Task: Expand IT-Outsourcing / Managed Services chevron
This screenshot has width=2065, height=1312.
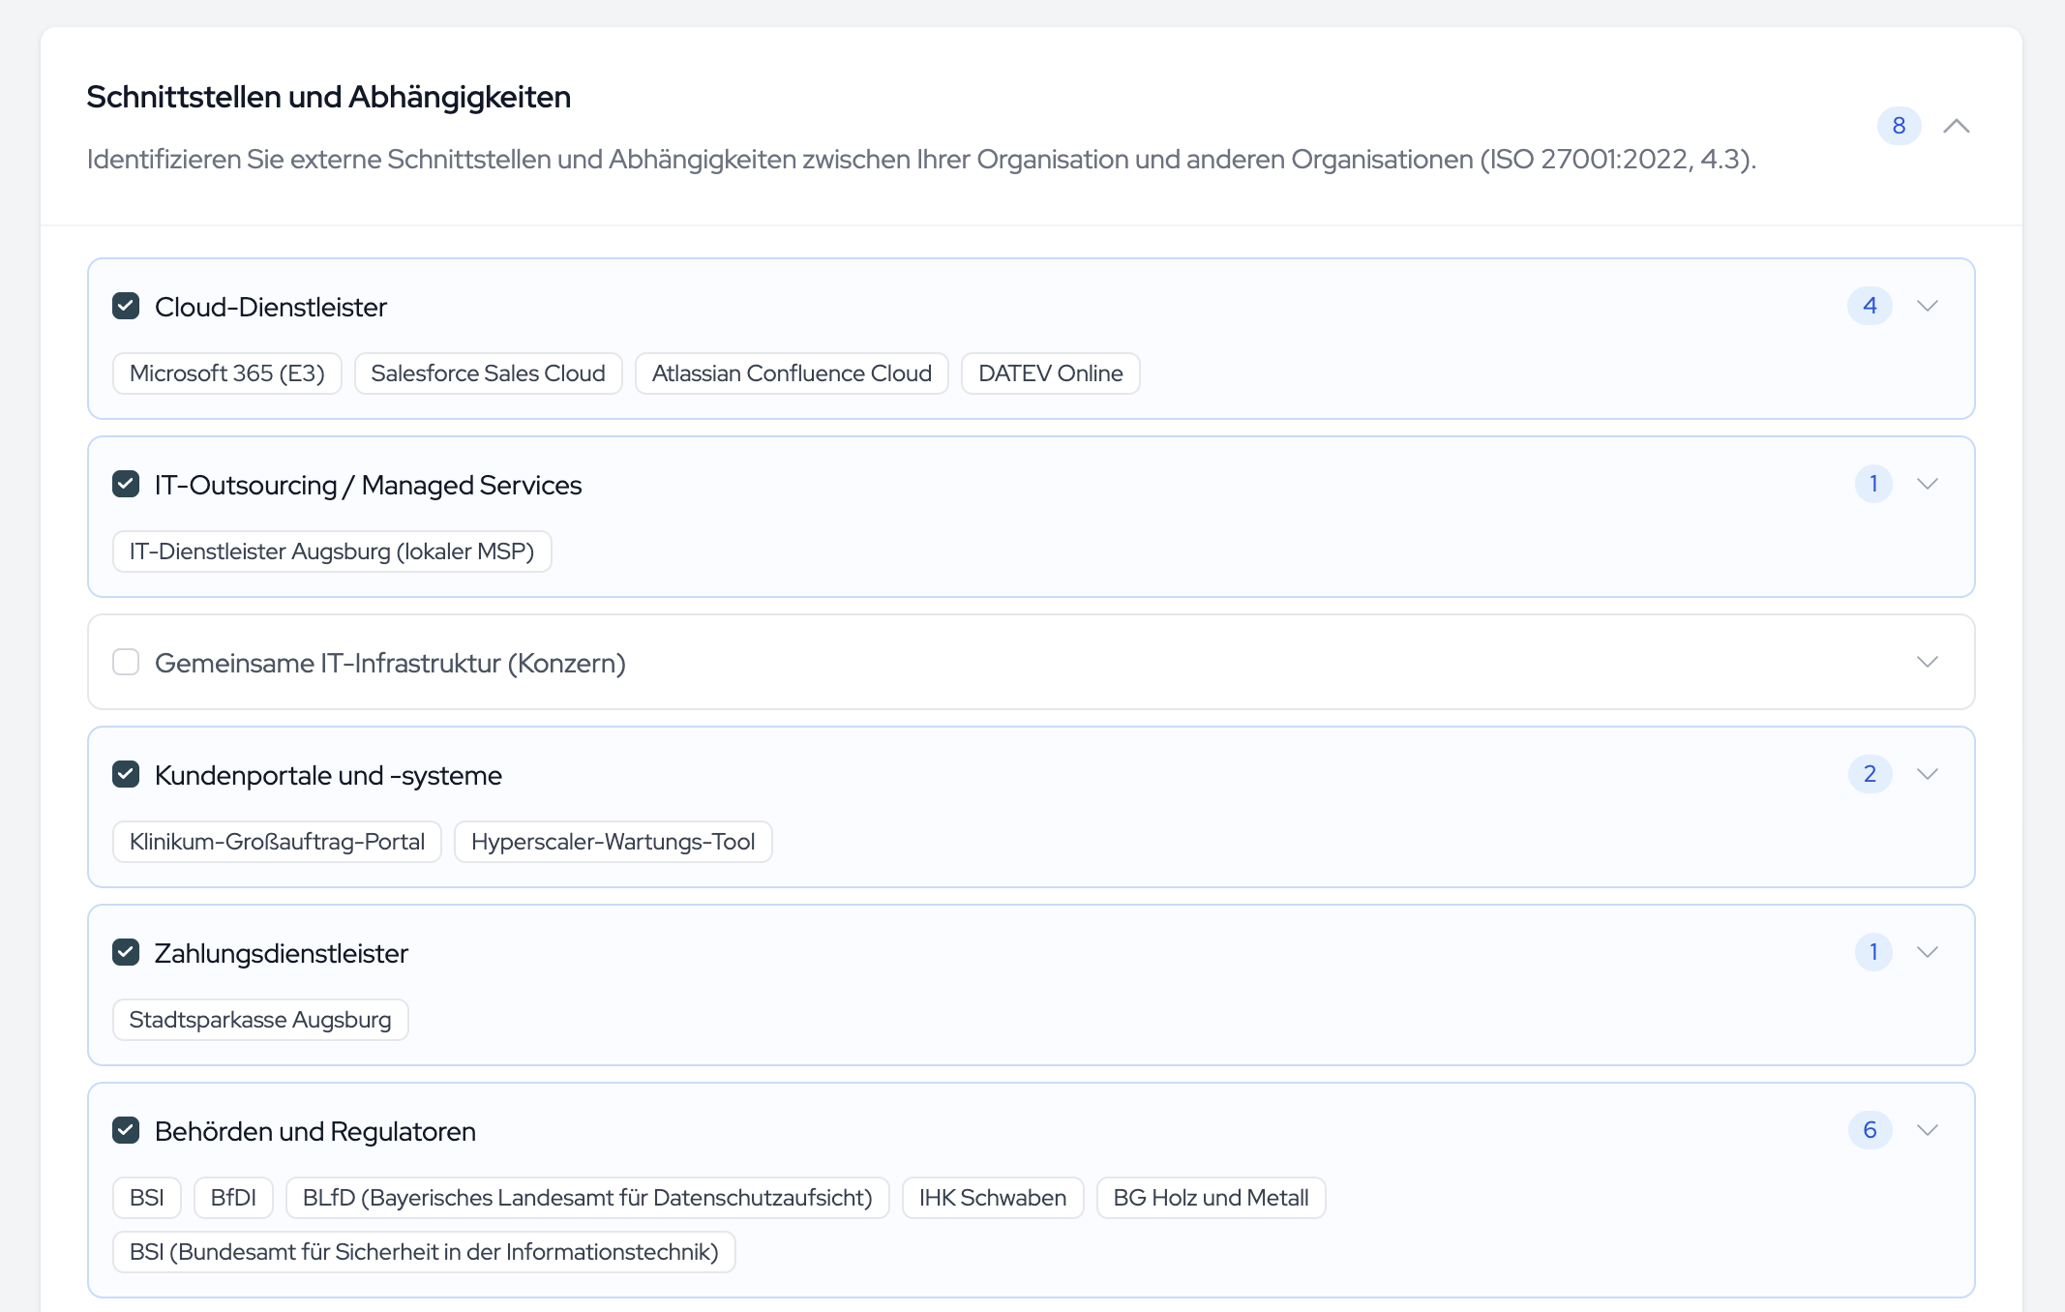Action: coord(1928,484)
